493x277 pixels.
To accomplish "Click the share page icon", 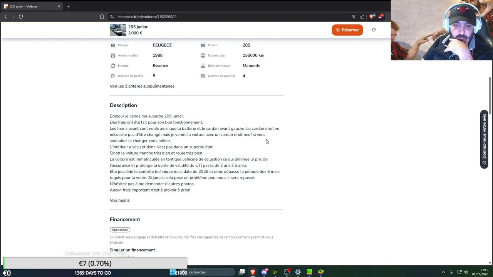I will click(362, 17).
